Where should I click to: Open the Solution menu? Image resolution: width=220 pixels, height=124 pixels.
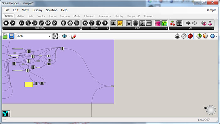[x=52, y=10]
